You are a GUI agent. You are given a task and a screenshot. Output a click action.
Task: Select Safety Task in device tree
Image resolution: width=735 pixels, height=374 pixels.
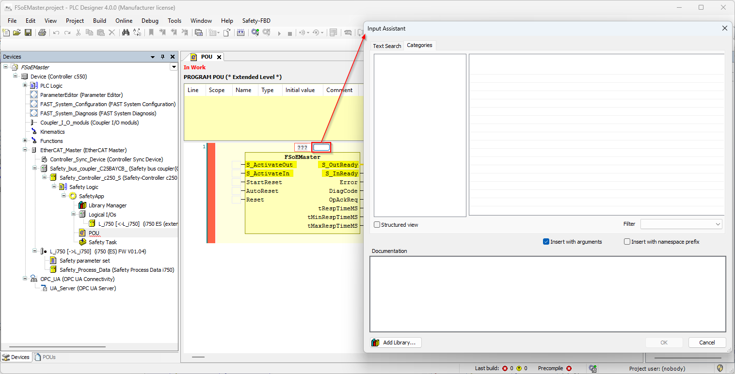coord(102,242)
